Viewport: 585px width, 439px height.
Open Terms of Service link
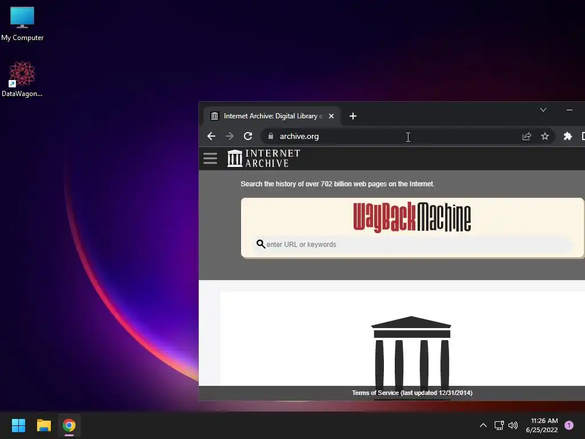412,393
